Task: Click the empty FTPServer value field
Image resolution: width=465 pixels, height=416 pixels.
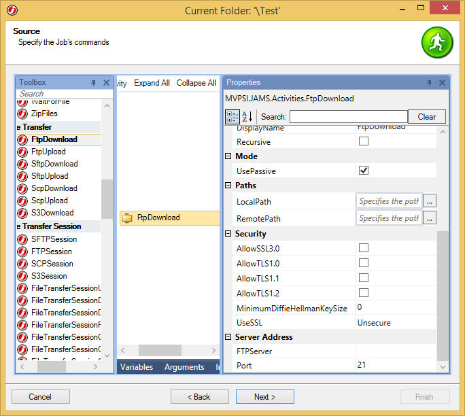Action: point(396,351)
